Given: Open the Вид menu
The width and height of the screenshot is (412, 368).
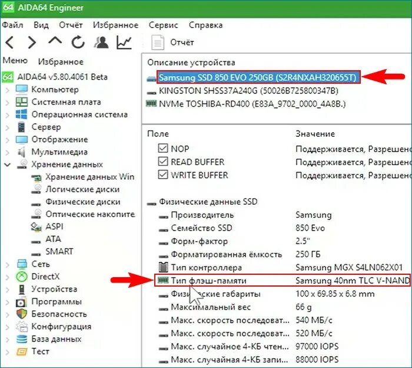Looking at the screenshot, I should tap(41, 25).
